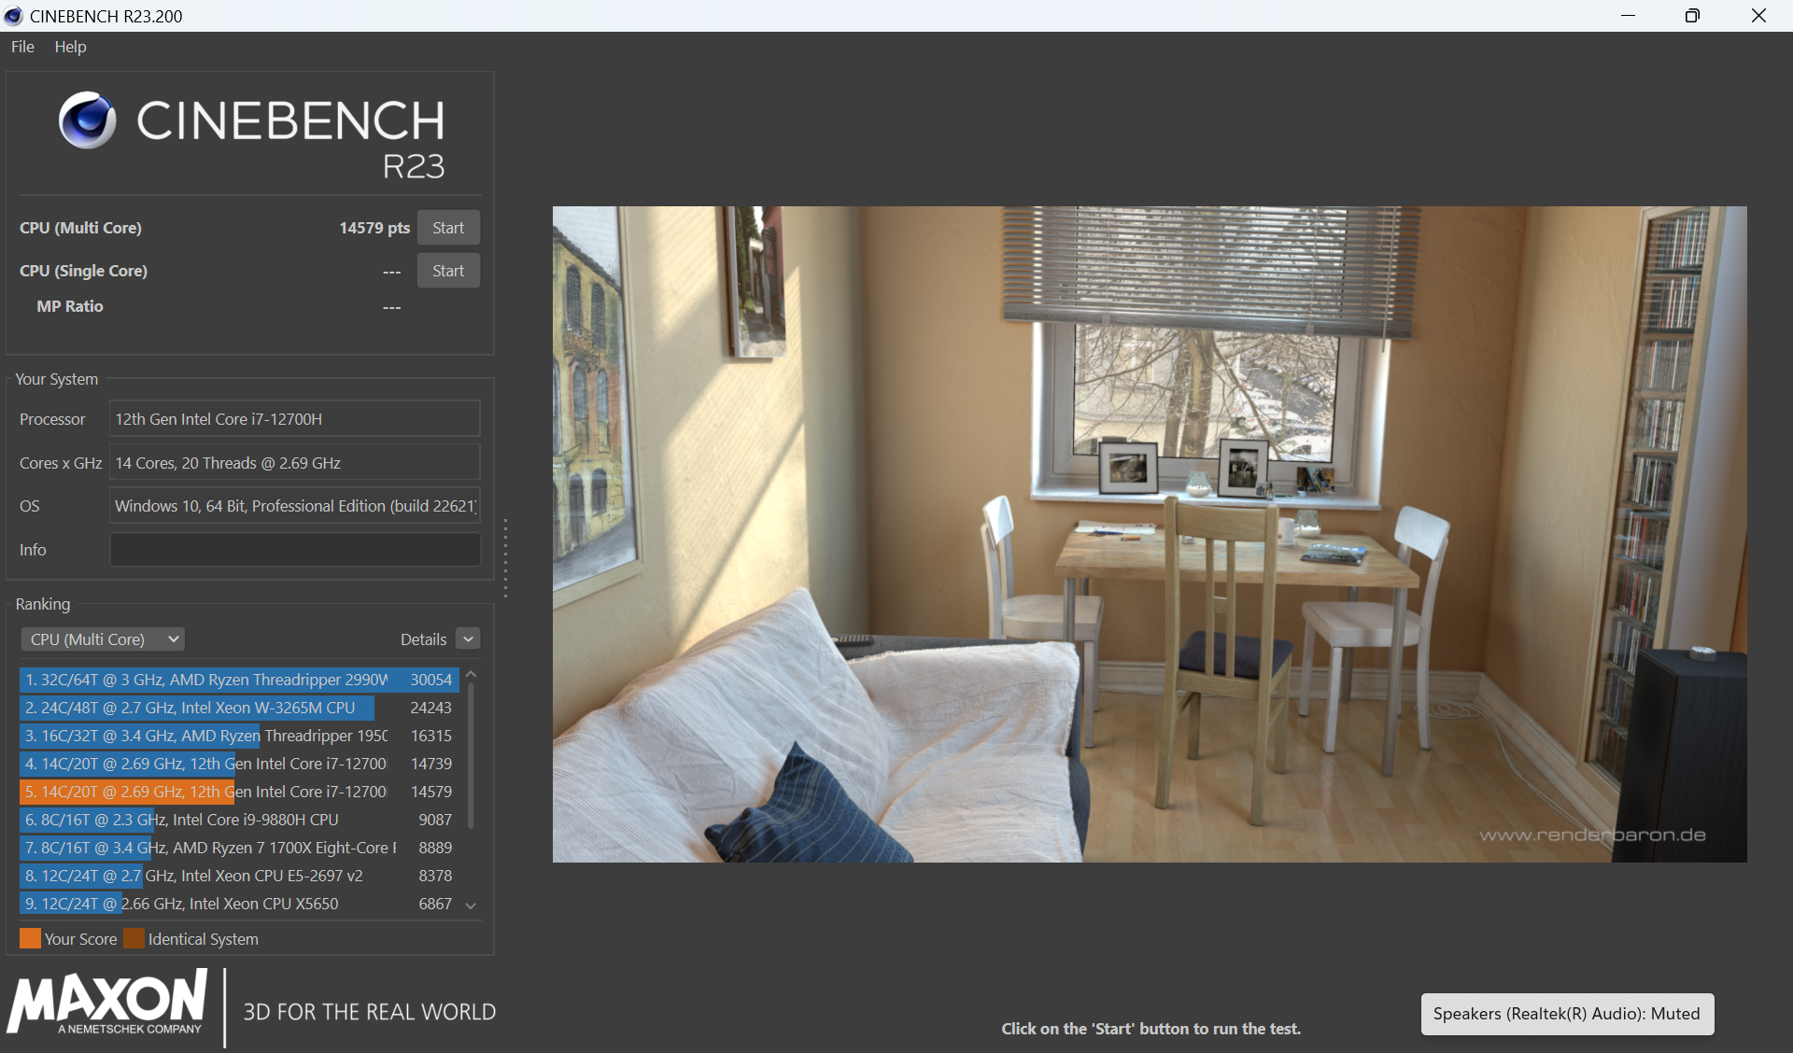Viewport: 1793px width, 1053px height.
Task: Select ranking row 4 i7-12700 scoring 14739
Action: coord(239,764)
